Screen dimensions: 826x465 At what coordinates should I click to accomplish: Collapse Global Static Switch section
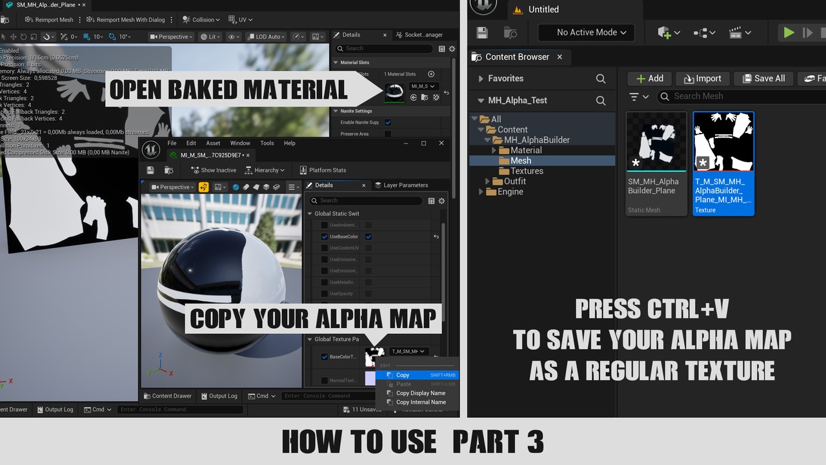pos(309,214)
